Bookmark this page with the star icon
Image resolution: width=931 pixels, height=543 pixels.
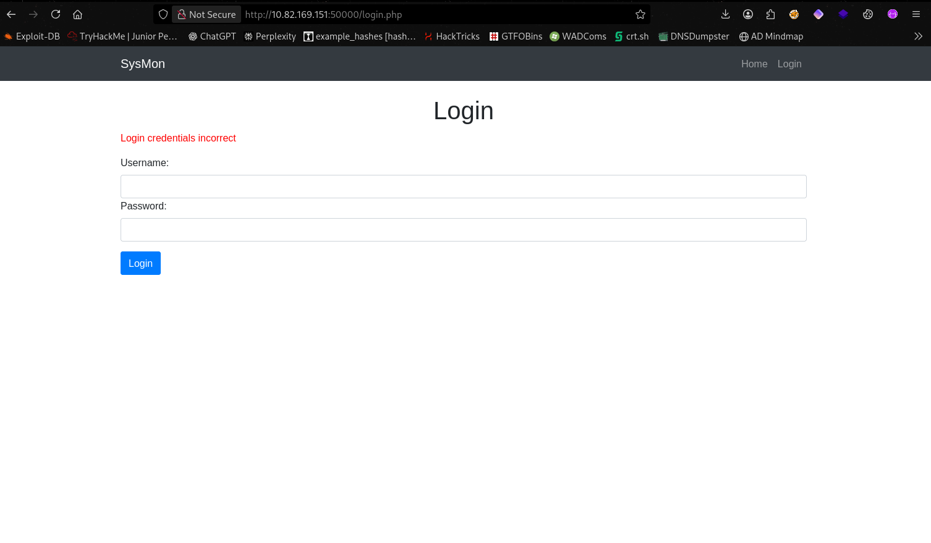(x=640, y=14)
